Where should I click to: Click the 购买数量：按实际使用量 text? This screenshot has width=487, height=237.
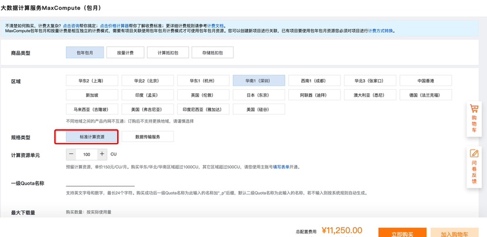(88, 212)
